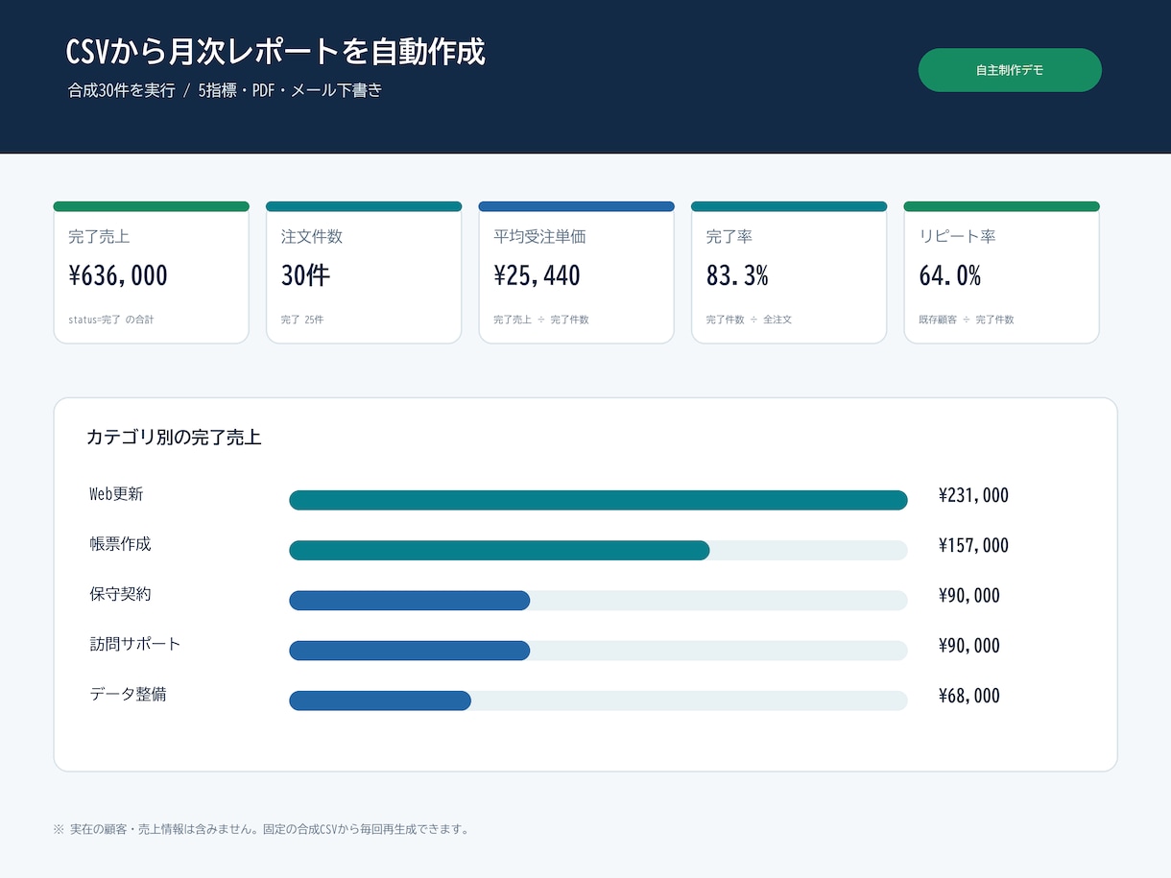Open the 注文件数 card
1171x878 pixels.
[x=364, y=273]
